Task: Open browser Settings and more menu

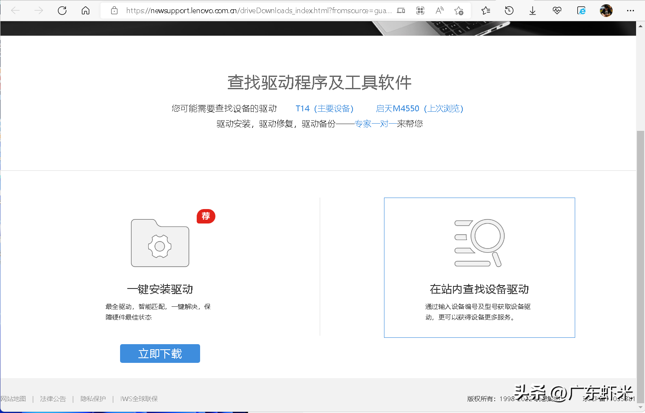Action: point(631,11)
